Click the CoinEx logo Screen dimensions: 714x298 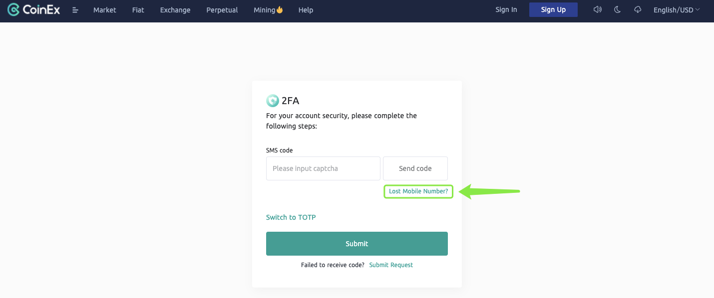[34, 9]
